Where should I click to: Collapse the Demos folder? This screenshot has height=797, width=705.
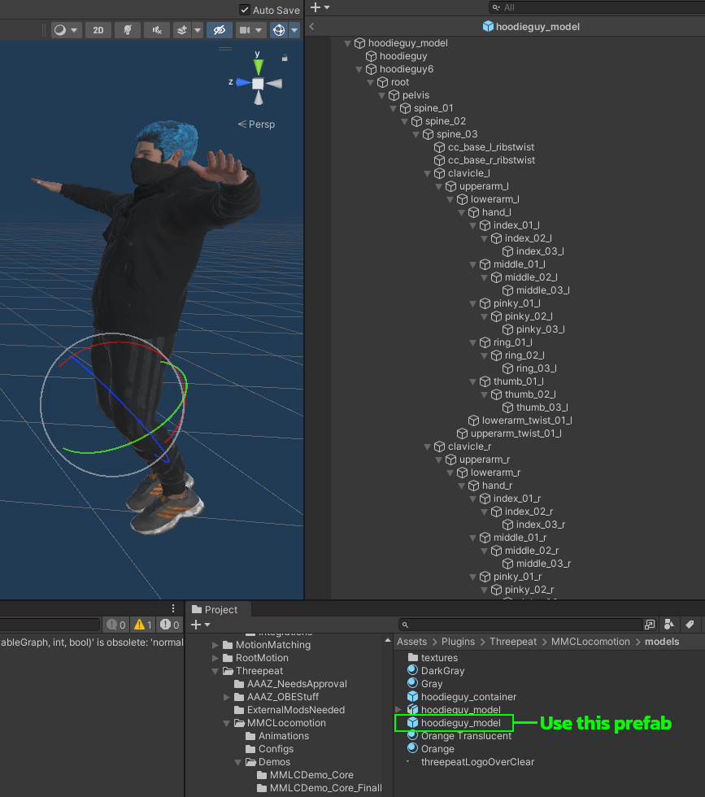pos(238,763)
